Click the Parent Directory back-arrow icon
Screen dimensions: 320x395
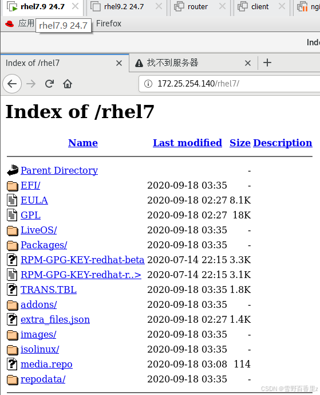[13, 170]
